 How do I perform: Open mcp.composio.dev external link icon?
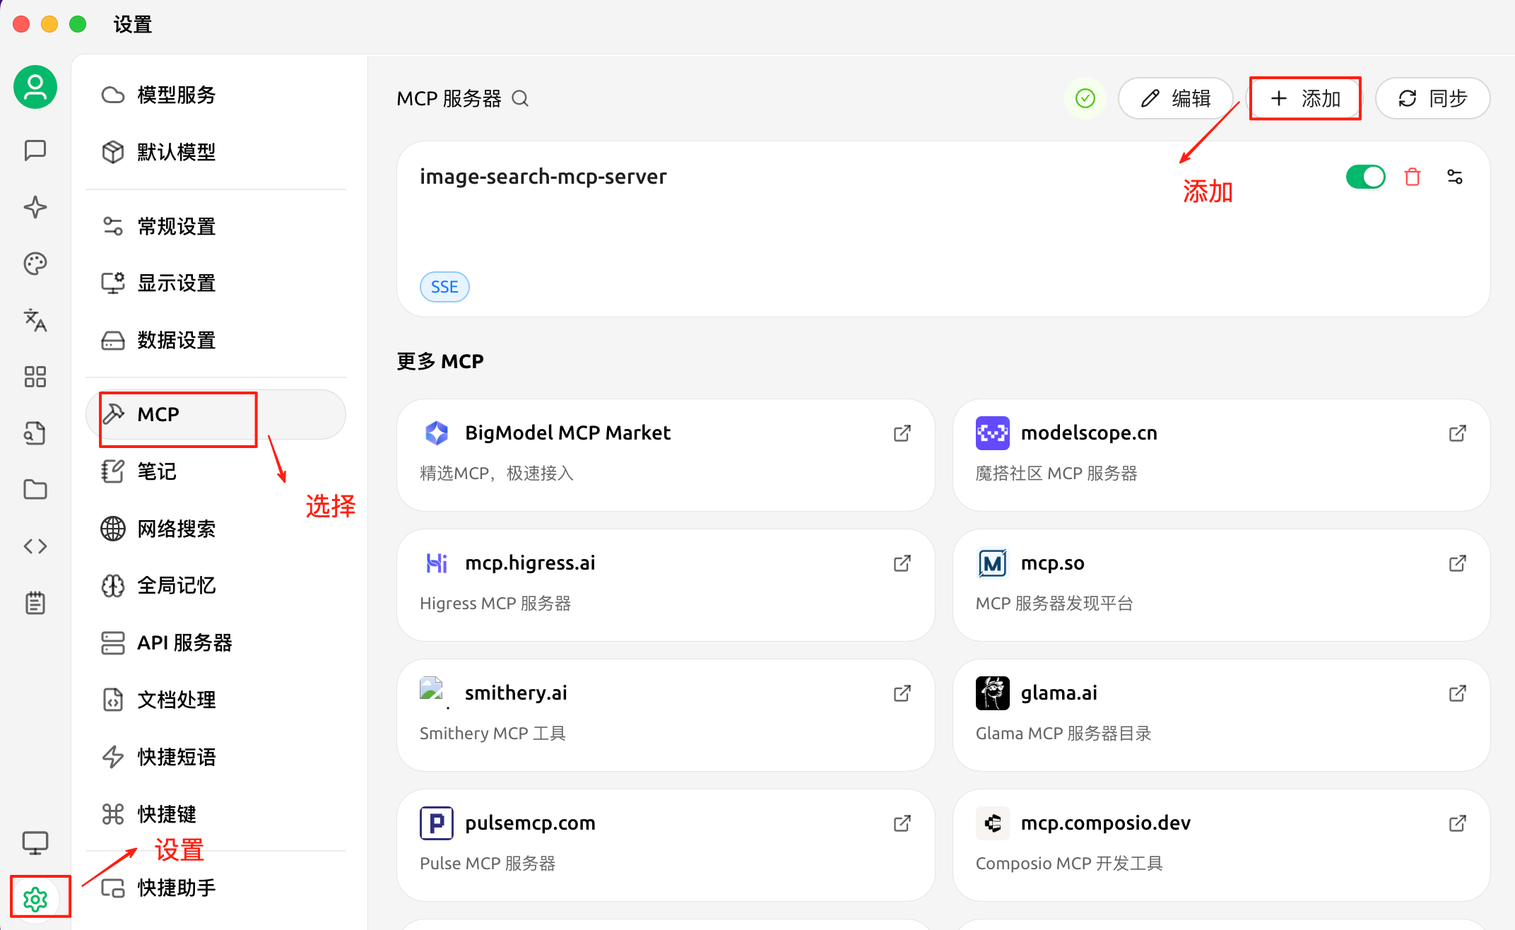pos(1458,823)
